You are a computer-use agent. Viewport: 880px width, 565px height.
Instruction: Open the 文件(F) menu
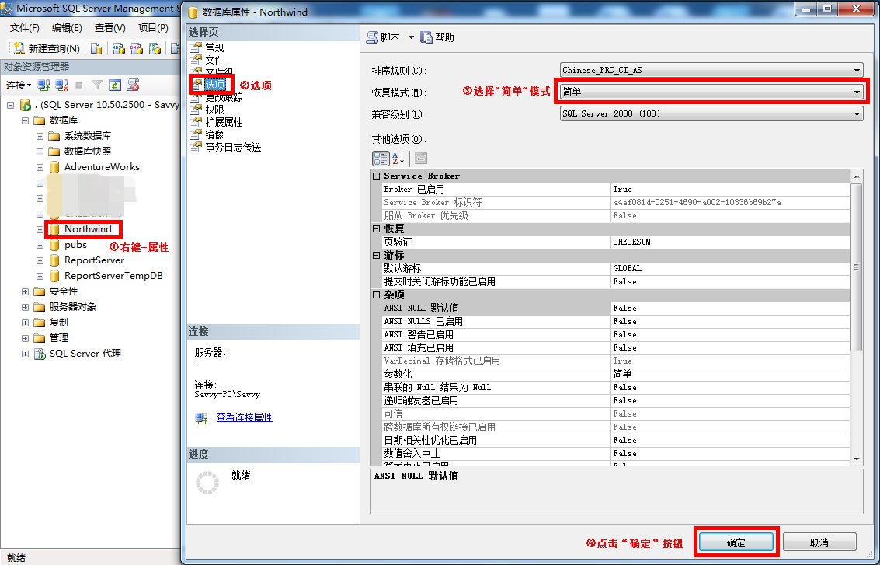point(24,28)
